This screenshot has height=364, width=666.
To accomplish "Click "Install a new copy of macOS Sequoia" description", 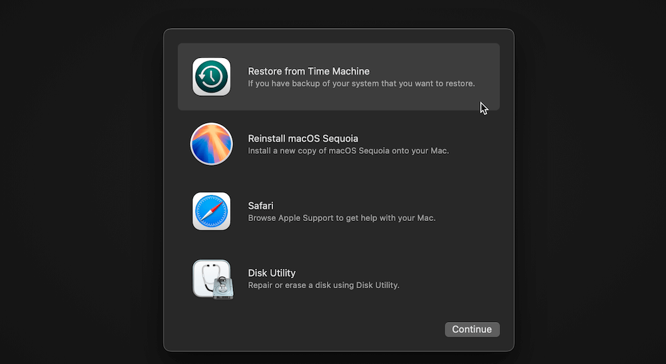I will (x=348, y=151).
